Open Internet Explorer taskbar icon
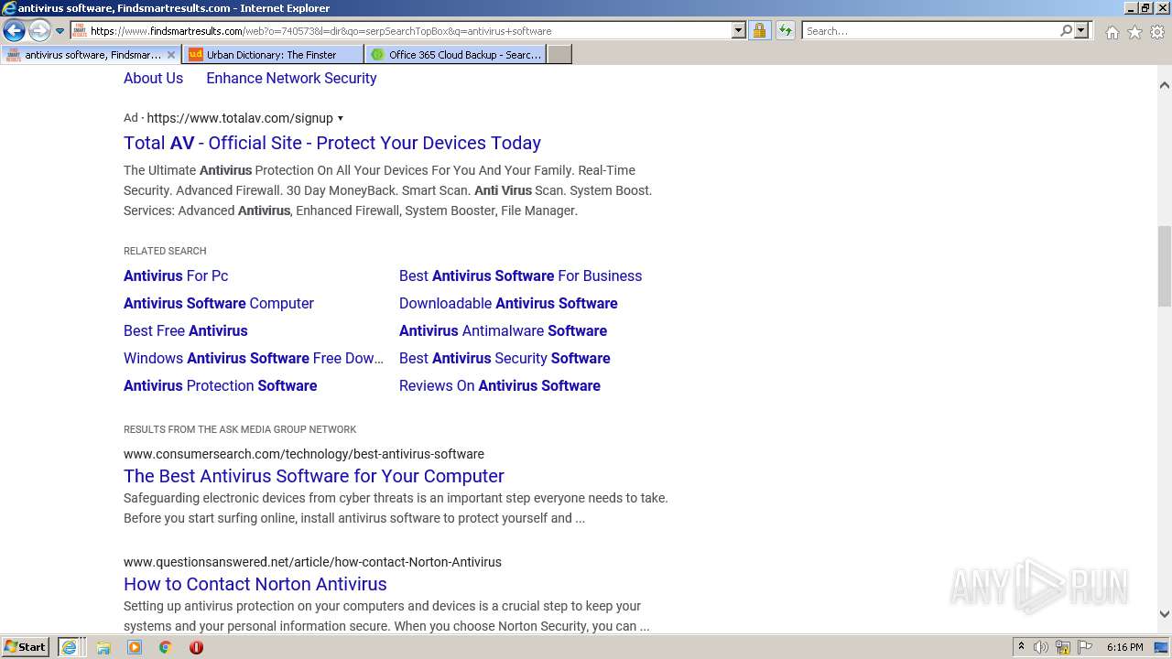Viewport: 1172px width, 659px height. coord(70,647)
